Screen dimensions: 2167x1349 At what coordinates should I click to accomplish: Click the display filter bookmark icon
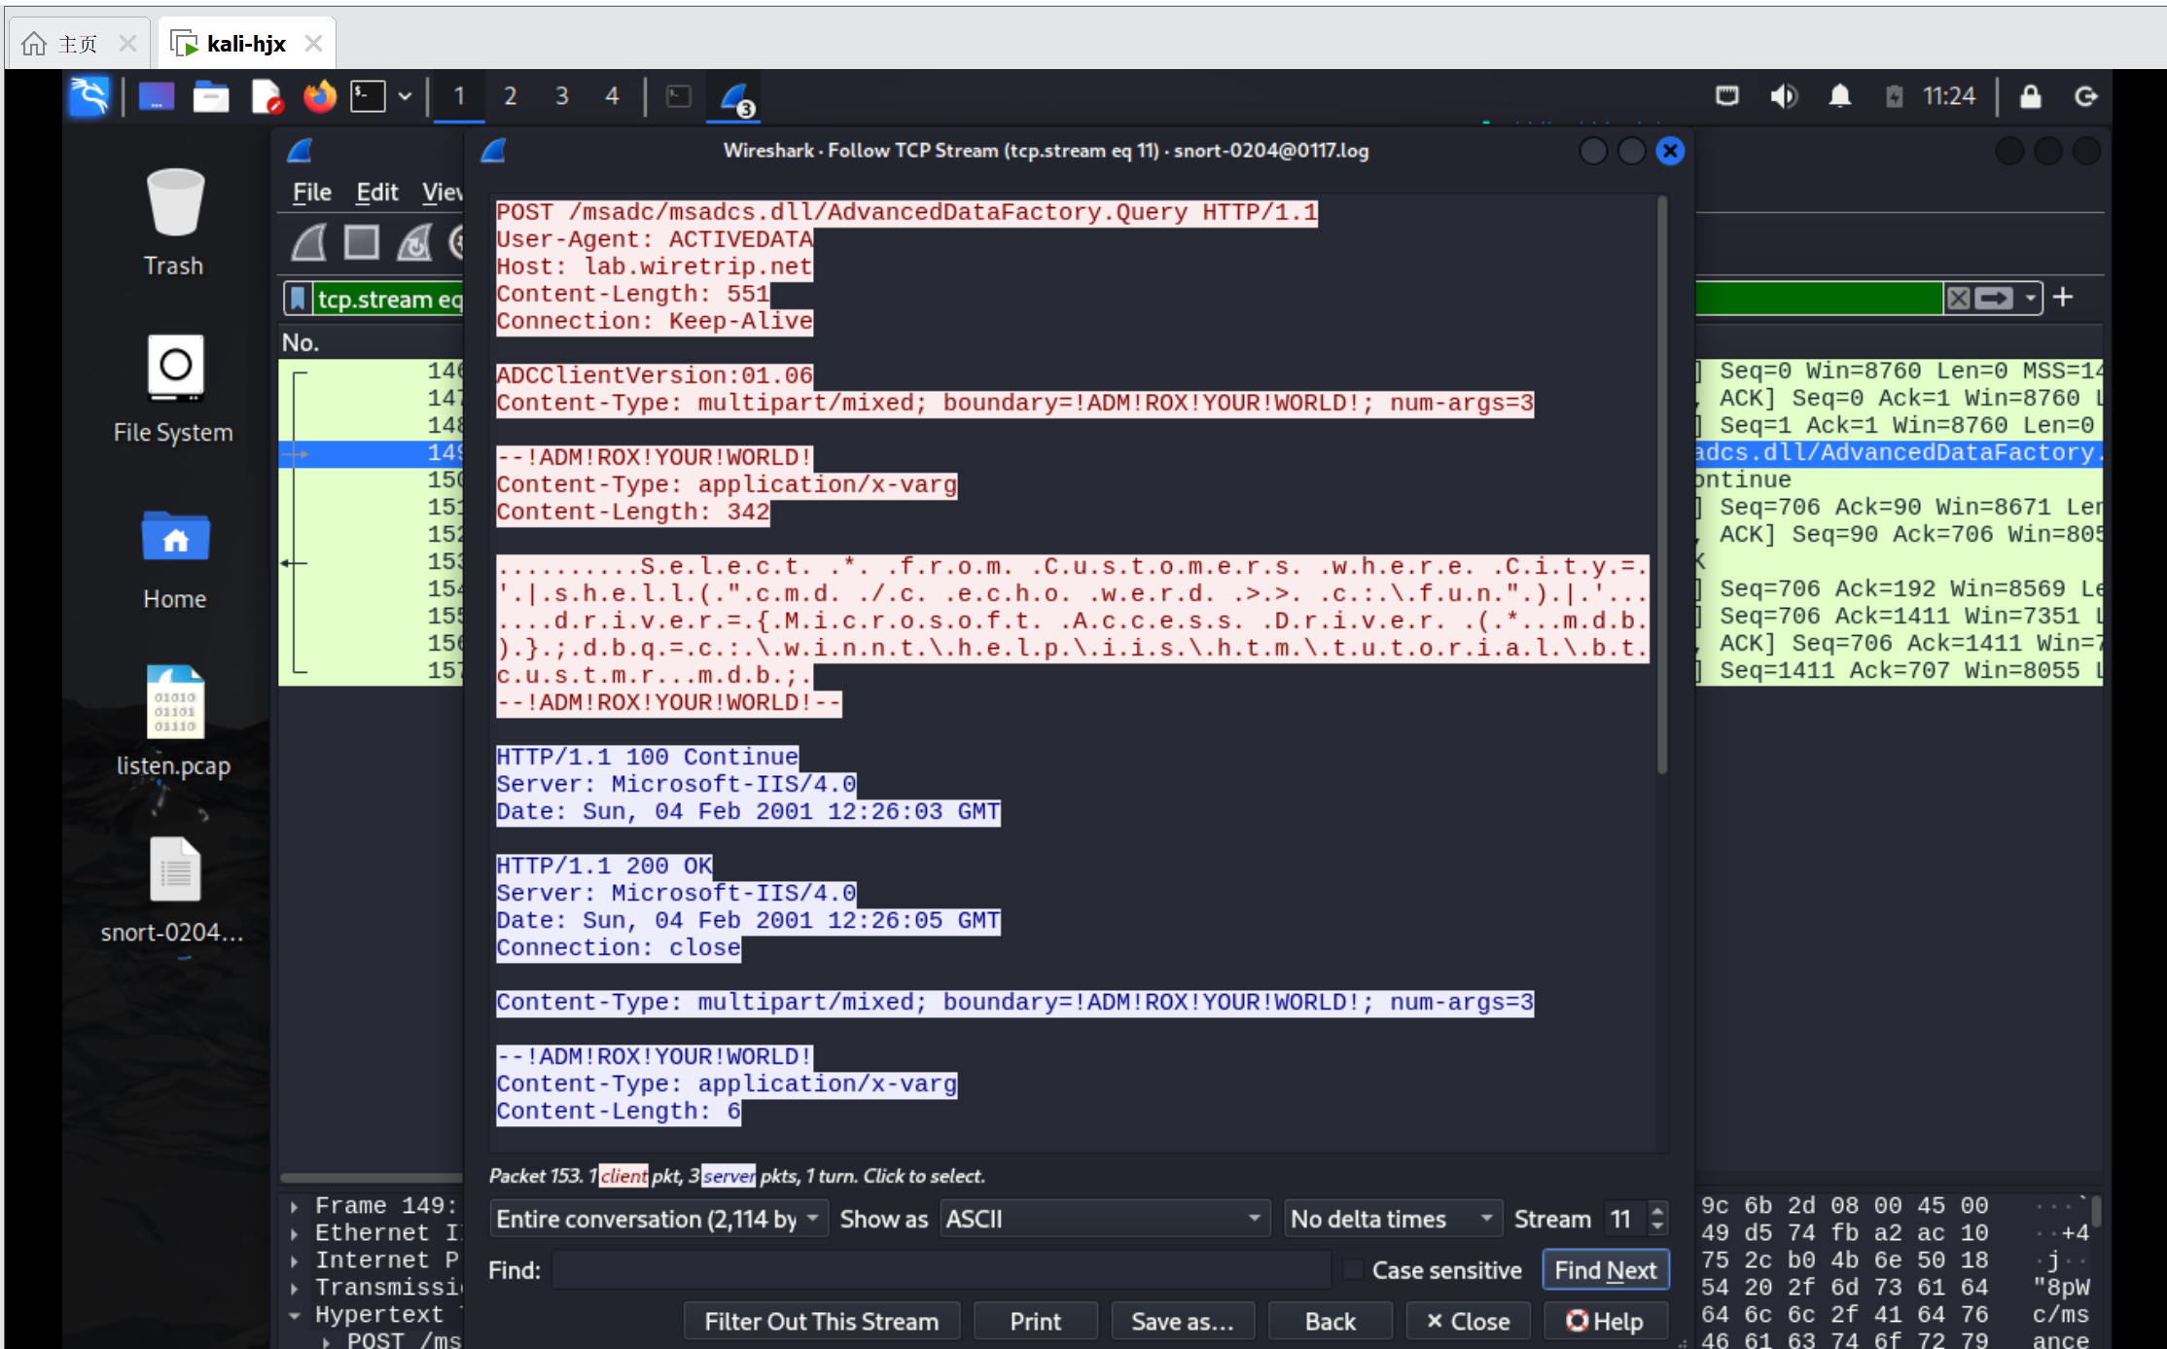click(x=298, y=299)
